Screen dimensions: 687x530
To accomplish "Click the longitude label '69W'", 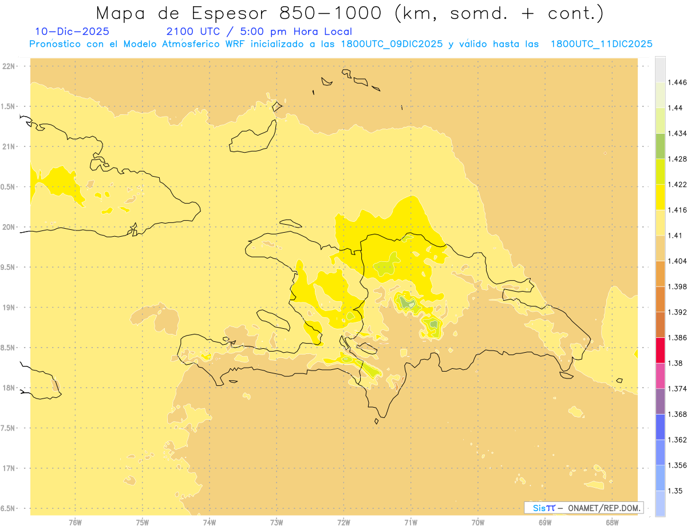I will click(x=545, y=522).
